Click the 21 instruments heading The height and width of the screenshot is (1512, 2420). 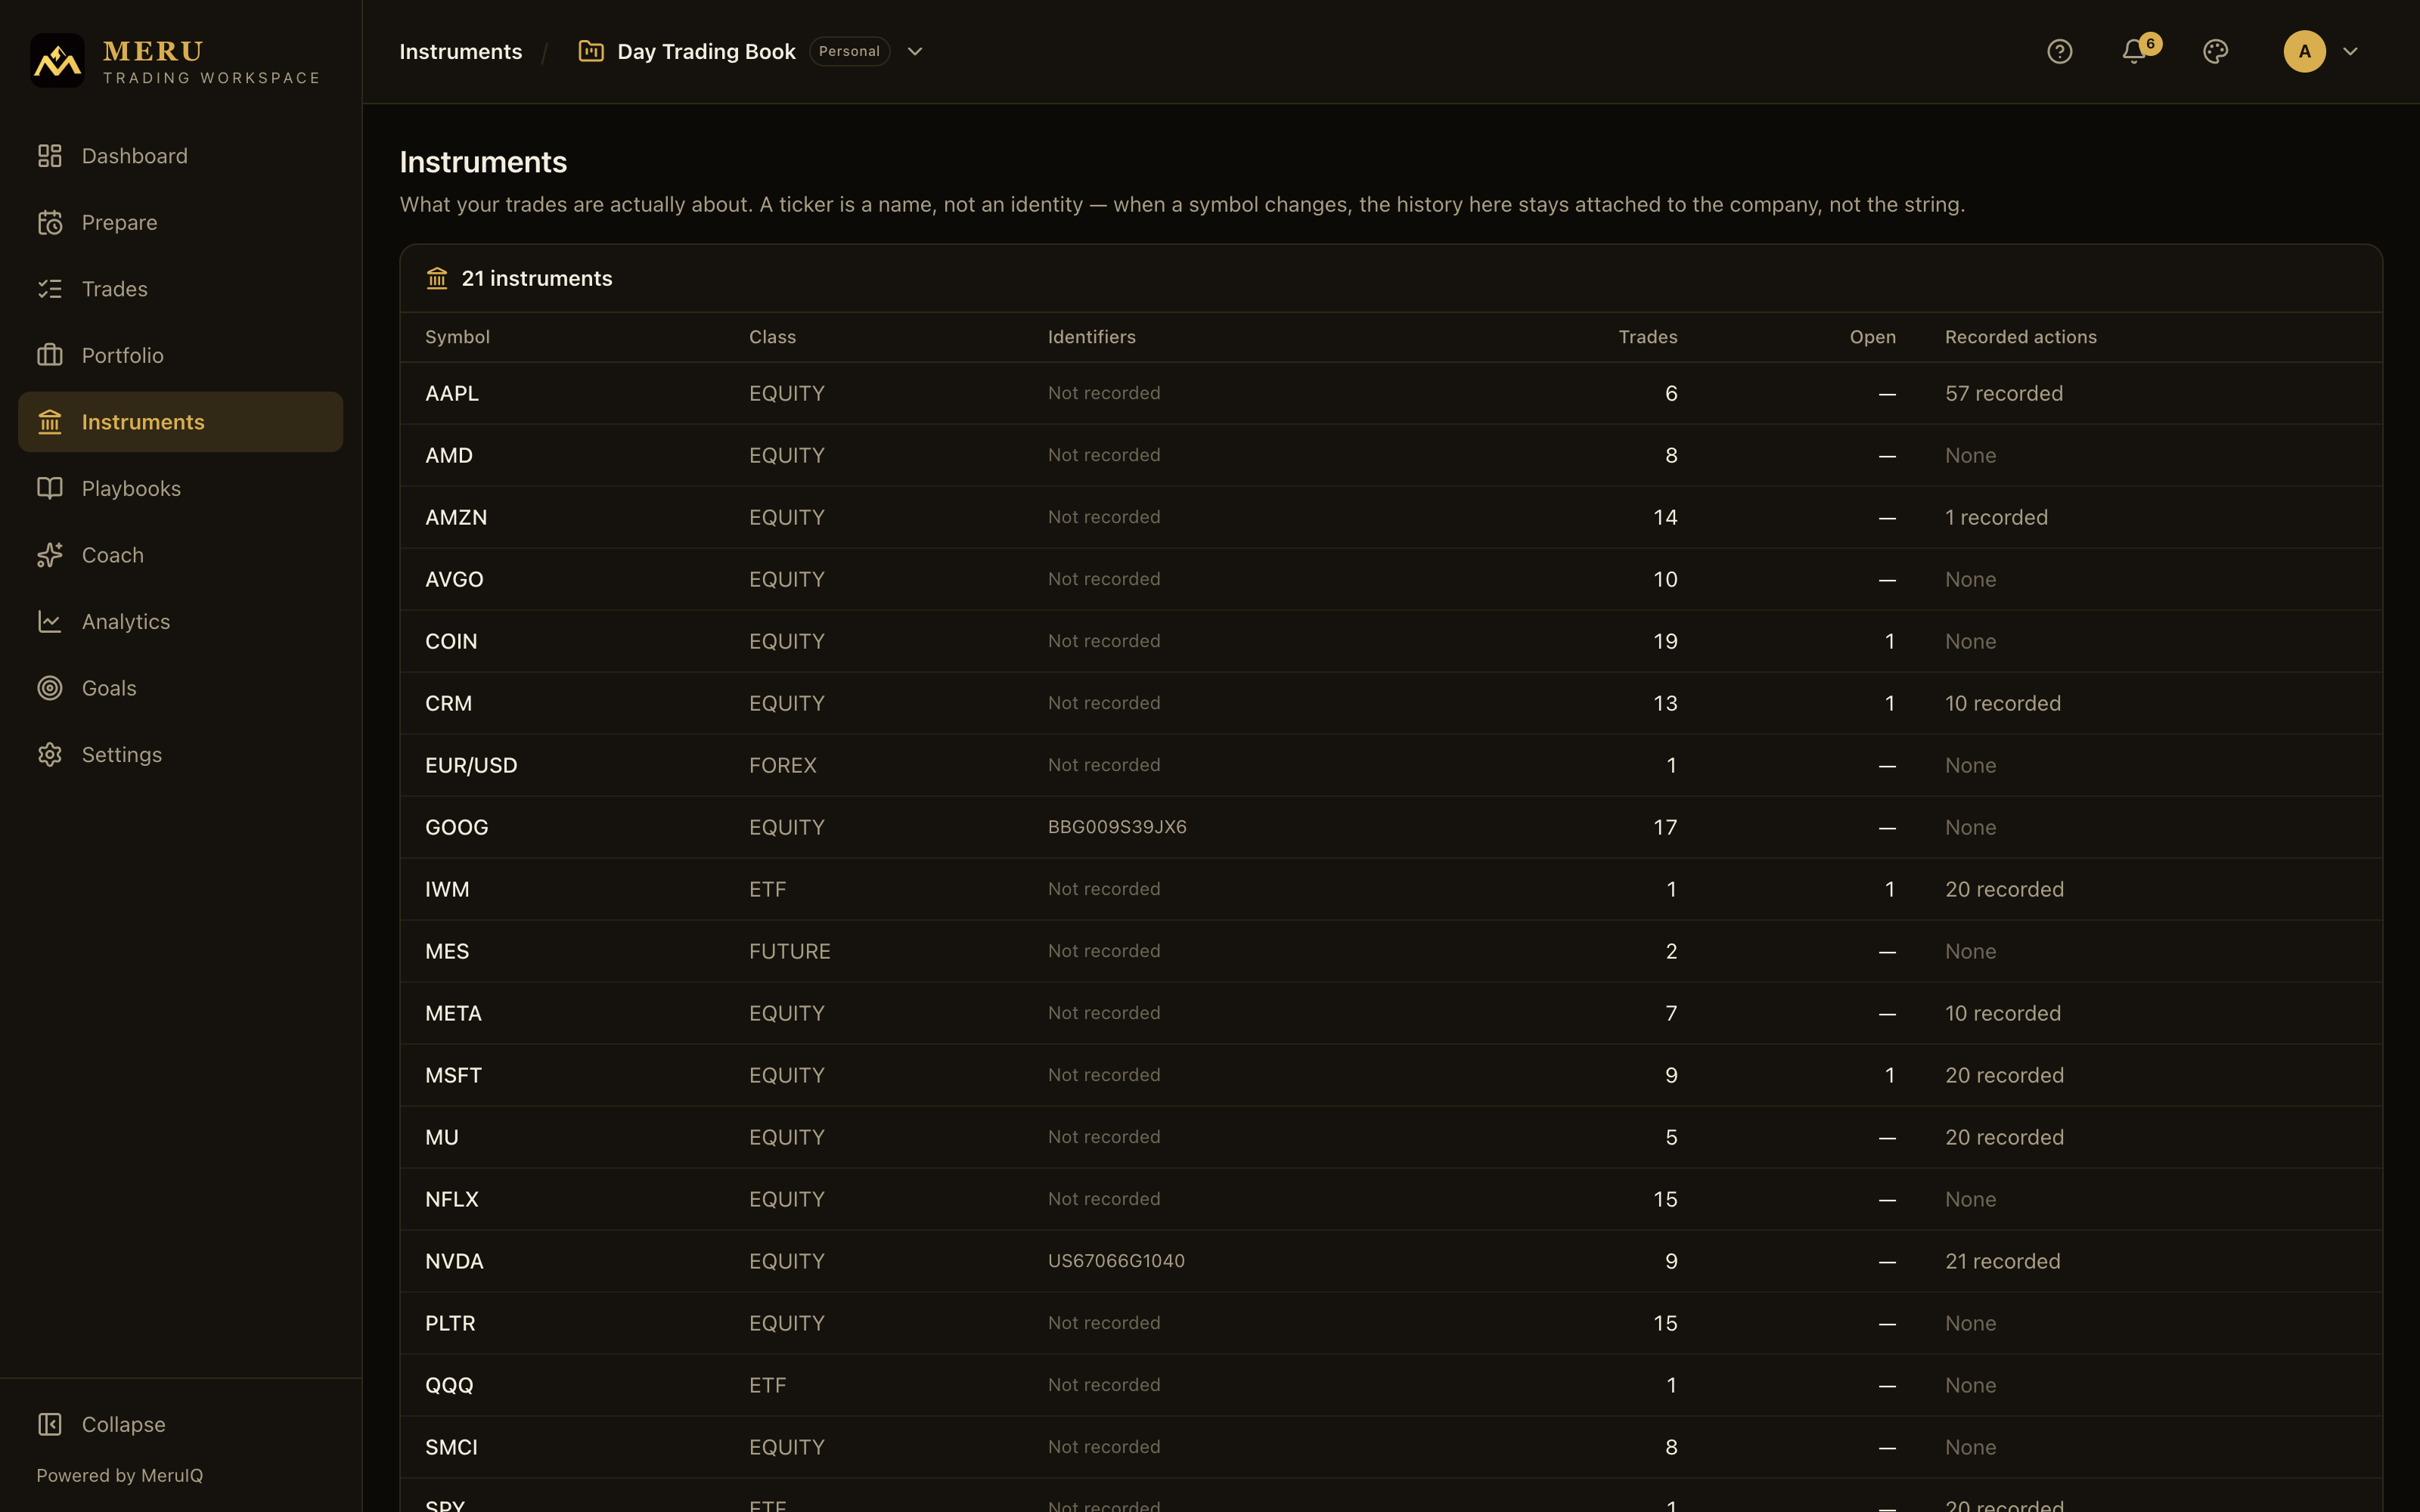tap(536, 278)
